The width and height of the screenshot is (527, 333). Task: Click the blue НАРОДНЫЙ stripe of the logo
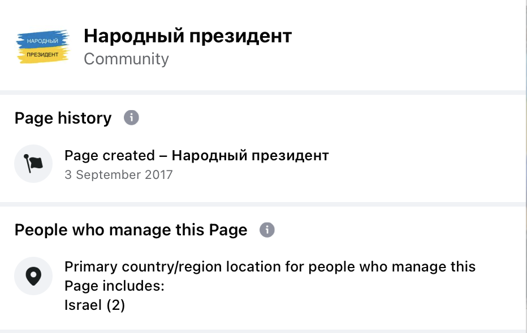(x=42, y=40)
